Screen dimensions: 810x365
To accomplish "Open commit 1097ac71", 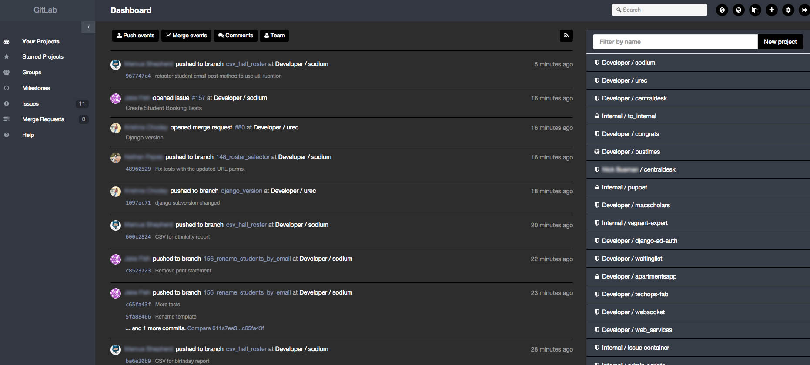I will [138, 203].
